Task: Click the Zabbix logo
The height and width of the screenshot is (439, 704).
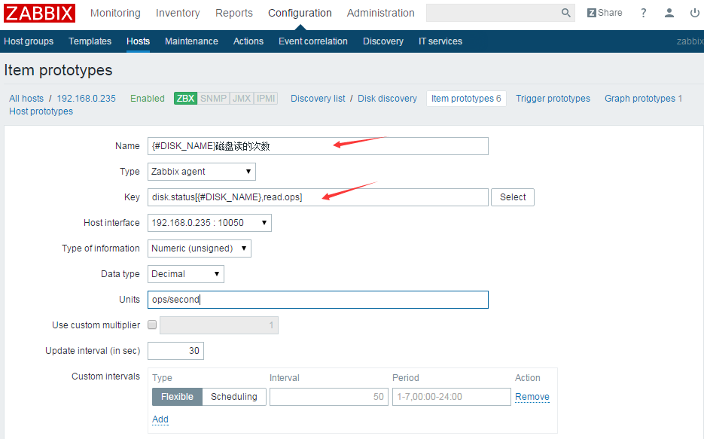Action: 39,13
